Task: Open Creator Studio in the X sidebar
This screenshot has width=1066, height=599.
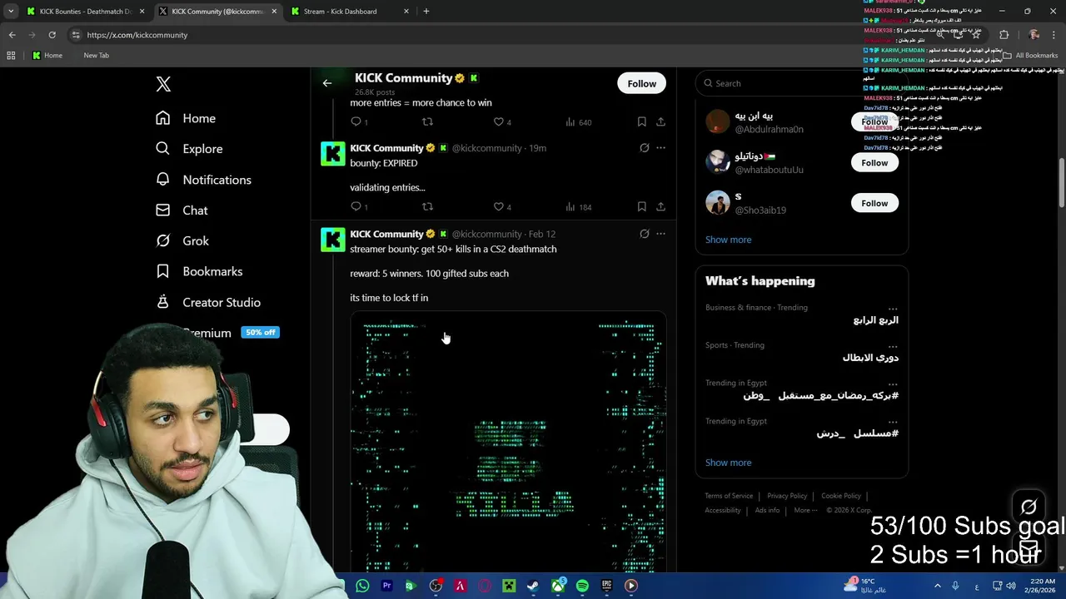Action: (208, 302)
